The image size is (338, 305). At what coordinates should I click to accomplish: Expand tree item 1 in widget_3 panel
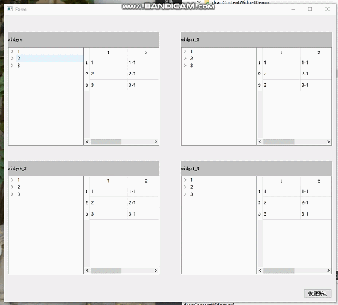coord(12,180)
